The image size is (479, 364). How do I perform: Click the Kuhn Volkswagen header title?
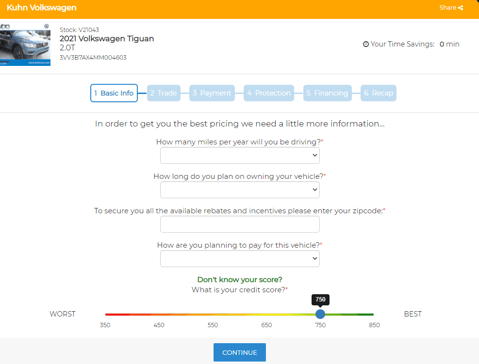[42, 8]
